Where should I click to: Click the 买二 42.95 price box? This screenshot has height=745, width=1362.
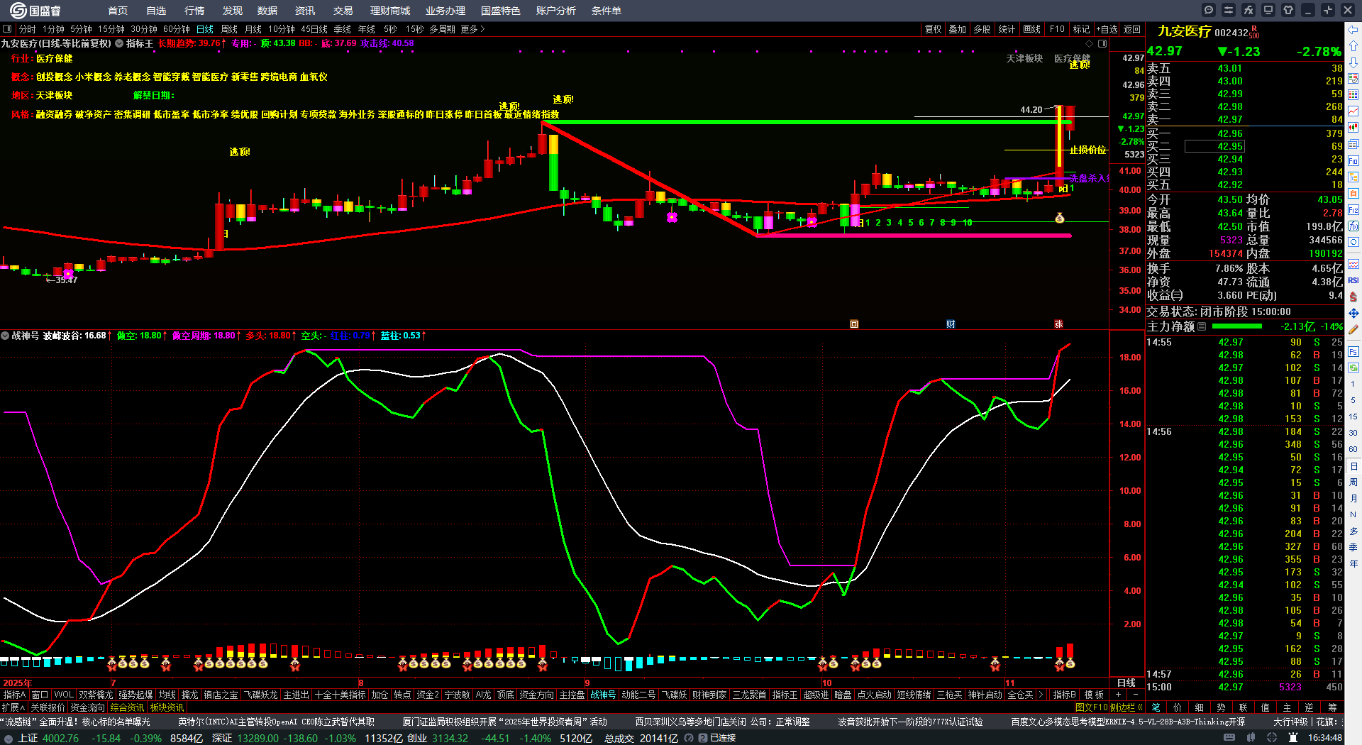[x=1214, y=146]
